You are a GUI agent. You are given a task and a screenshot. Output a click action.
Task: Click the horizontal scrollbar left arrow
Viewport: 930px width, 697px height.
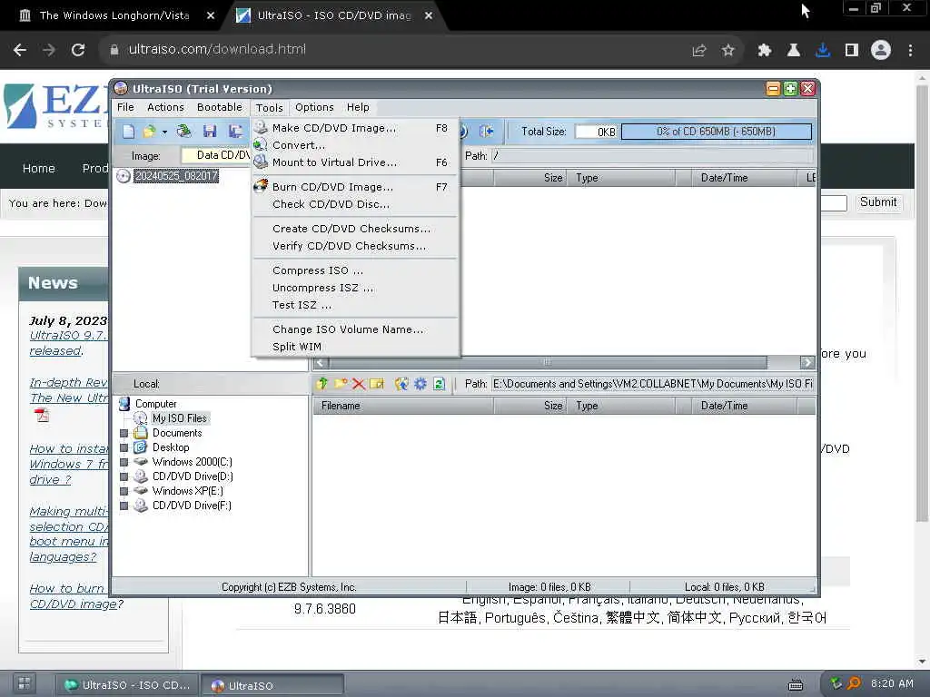[x=321, y=362]
